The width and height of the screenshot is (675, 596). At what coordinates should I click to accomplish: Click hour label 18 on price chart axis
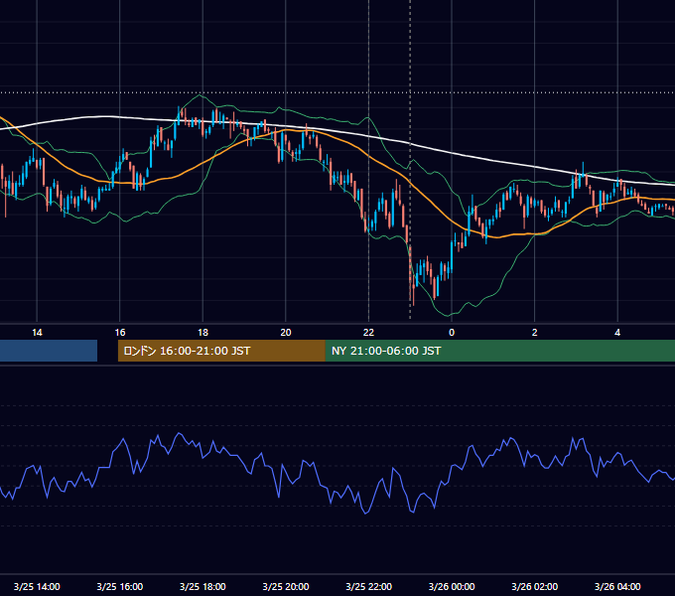[x=202, y=333]
